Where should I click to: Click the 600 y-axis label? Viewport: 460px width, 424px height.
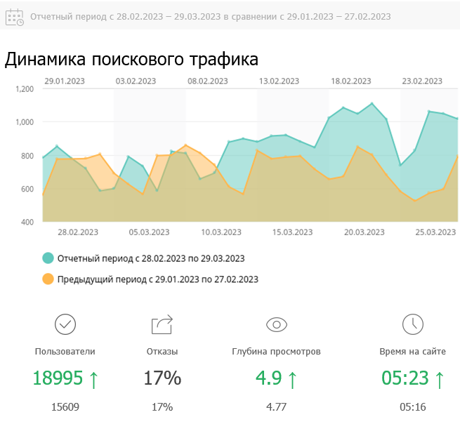(27, 189)
